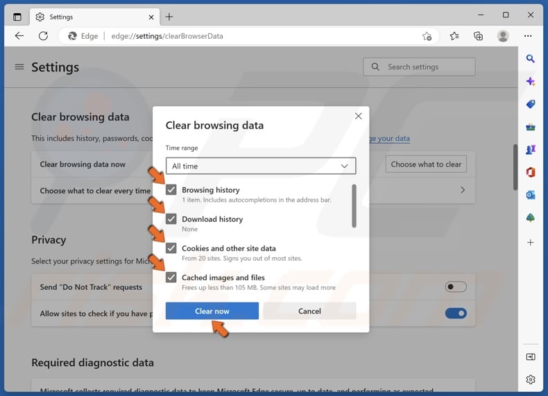This screenshot has width=548, height=396.
Task: Open Outlook icon in sidebar
Action: (531, 195)
